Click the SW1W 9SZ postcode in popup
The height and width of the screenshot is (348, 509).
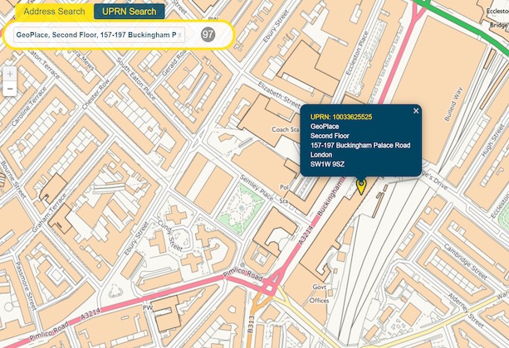[327, 165]
